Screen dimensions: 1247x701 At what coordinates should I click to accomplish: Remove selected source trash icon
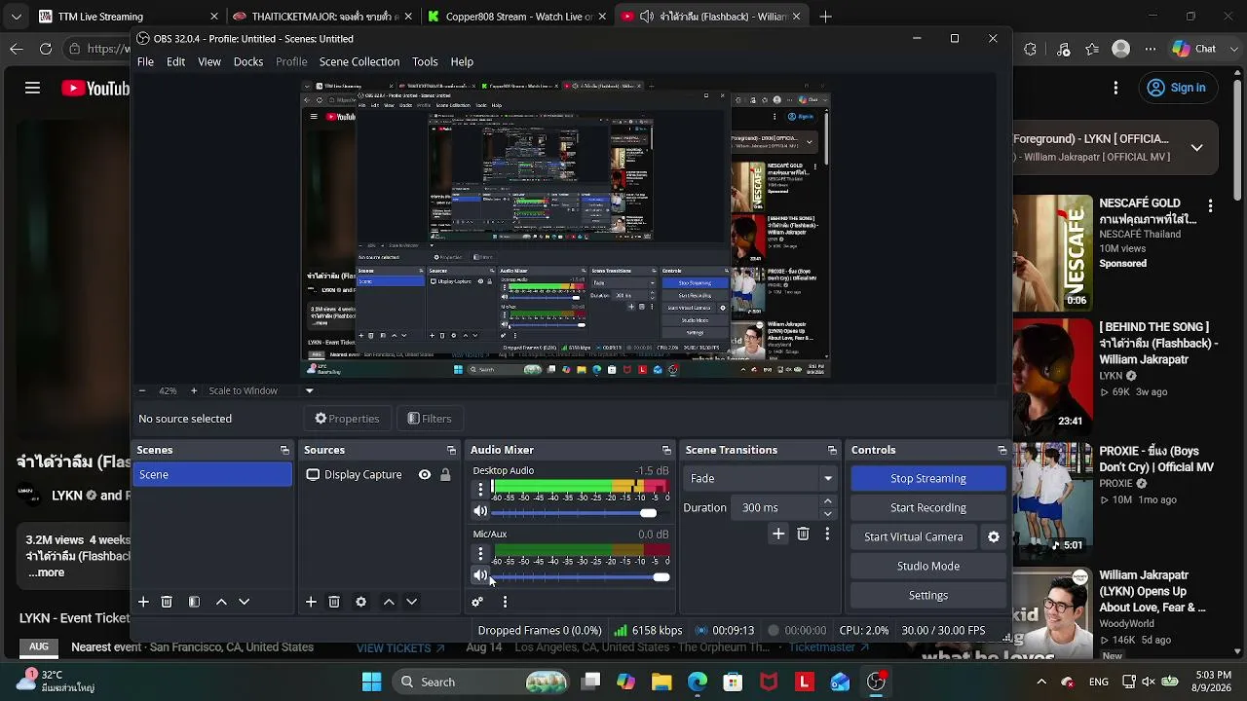(334, 602)
